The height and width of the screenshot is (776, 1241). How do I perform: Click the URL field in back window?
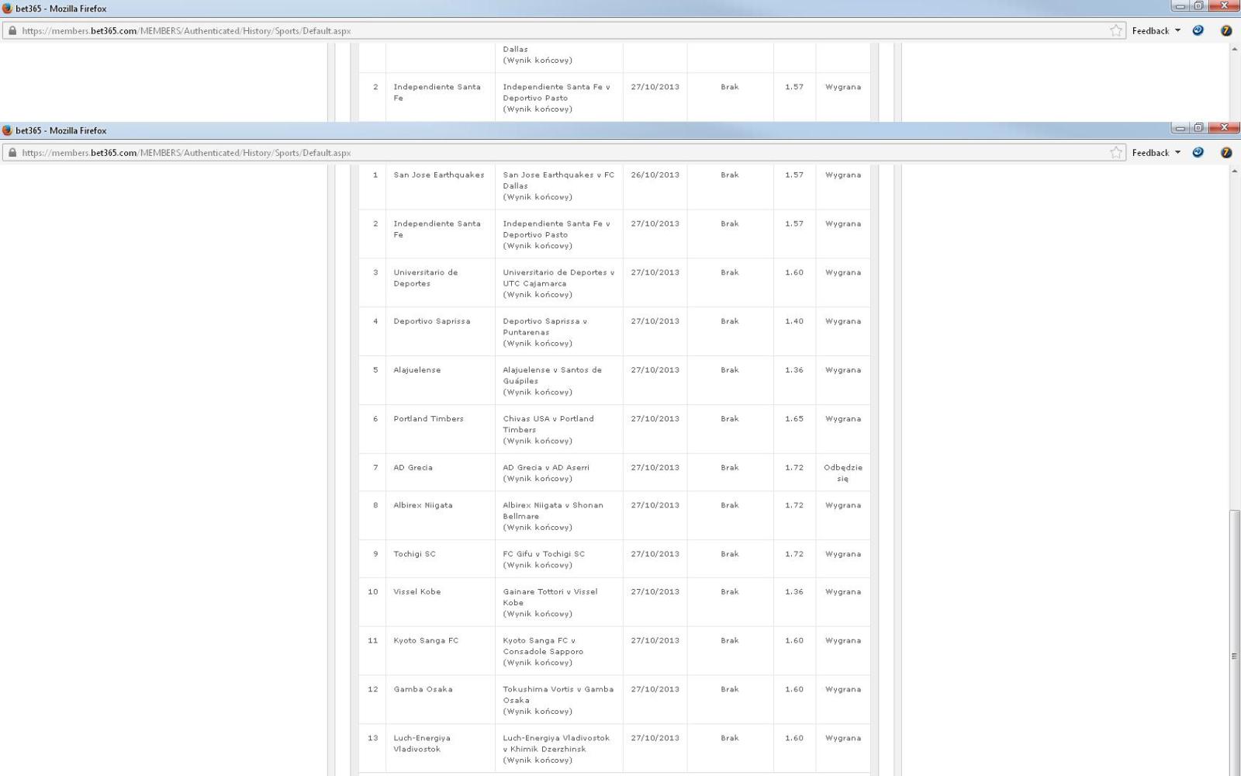pyautogui.click(x=563, y=31)
